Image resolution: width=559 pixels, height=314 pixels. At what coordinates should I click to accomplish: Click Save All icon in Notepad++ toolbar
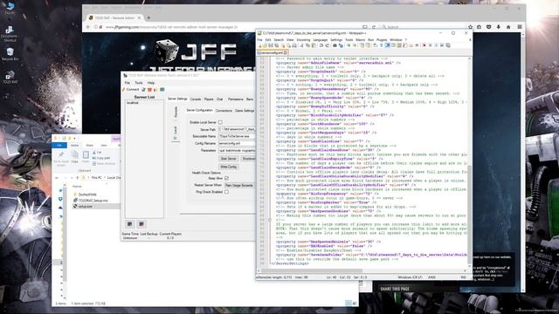point(277,45)
